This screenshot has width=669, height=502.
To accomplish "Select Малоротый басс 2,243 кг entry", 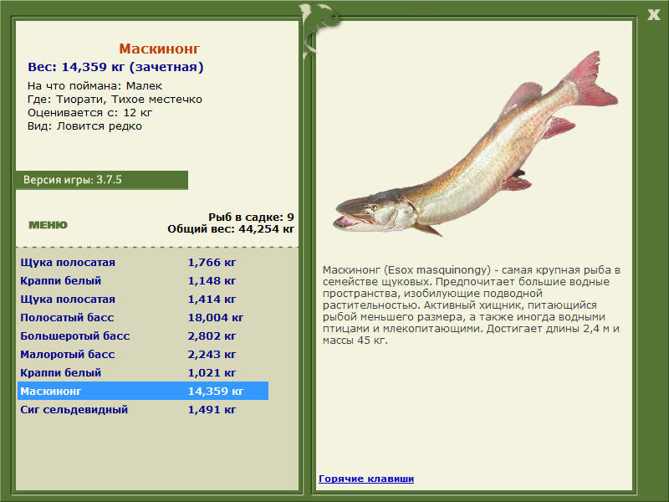I will click(143, 354).
